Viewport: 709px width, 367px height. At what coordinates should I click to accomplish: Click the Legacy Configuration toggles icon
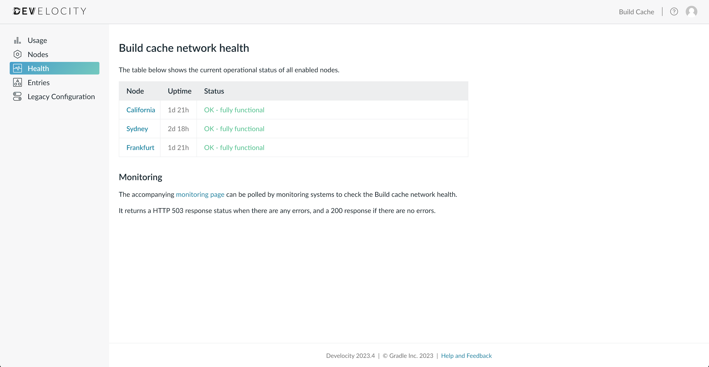tap(17, 96)
